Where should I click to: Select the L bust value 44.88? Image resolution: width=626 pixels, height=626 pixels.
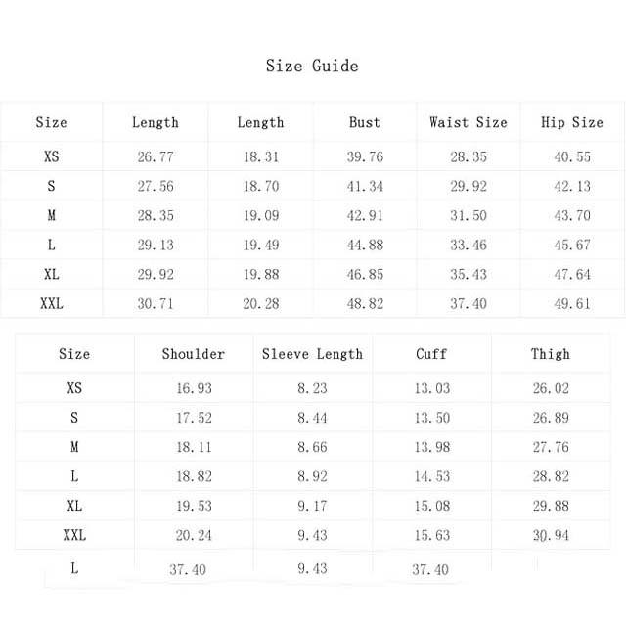point(365,246)
